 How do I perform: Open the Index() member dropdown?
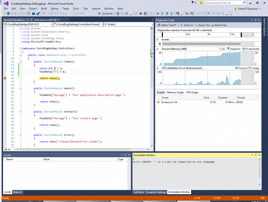[x=152, y=24]
